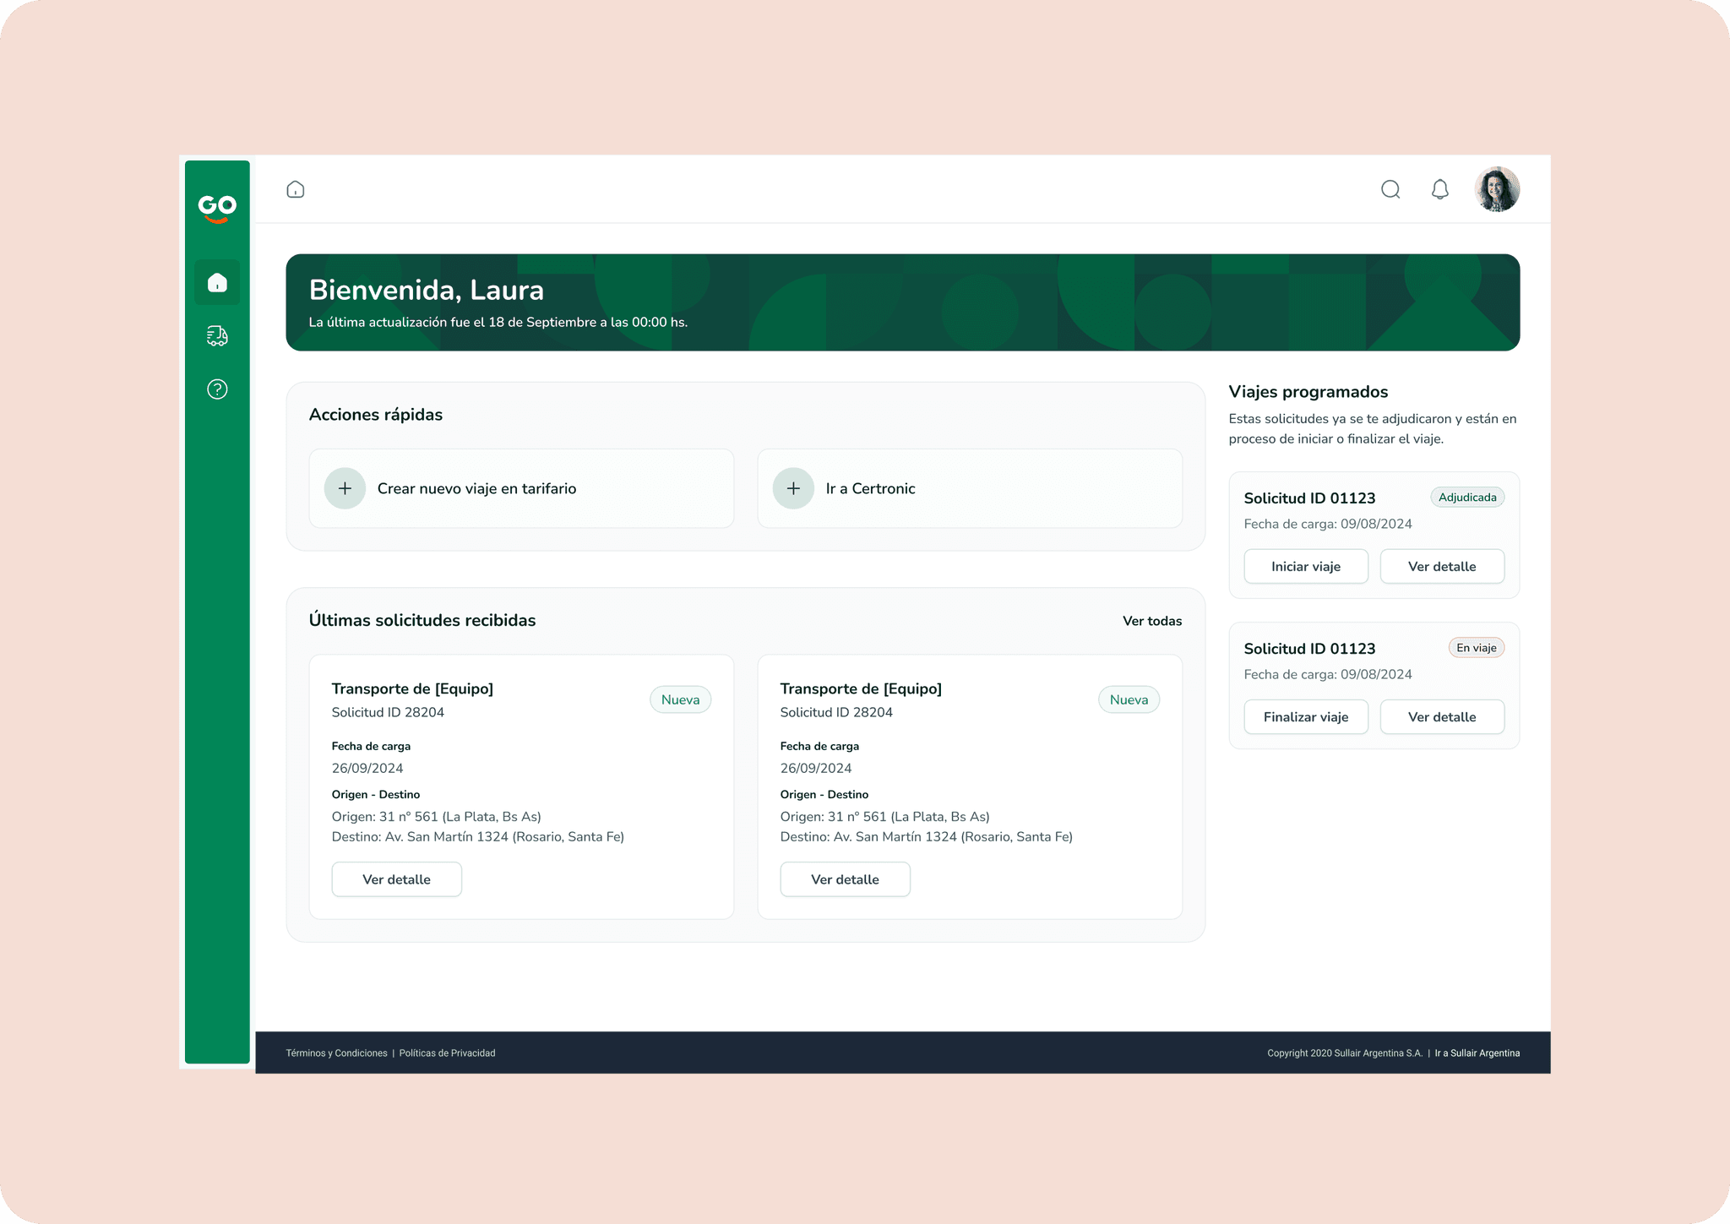The height and width of the screenshot is (1224, 1730).
Task: Click plus icon for Crear nuevo viaje
Action: [345, 488]
